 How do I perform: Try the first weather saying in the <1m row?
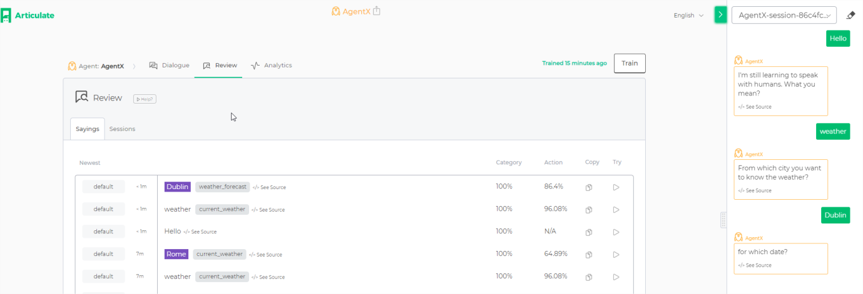click(616, 210)
